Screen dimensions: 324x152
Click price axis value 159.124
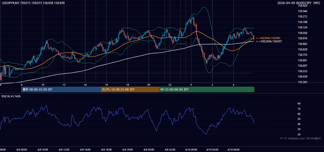303,27
